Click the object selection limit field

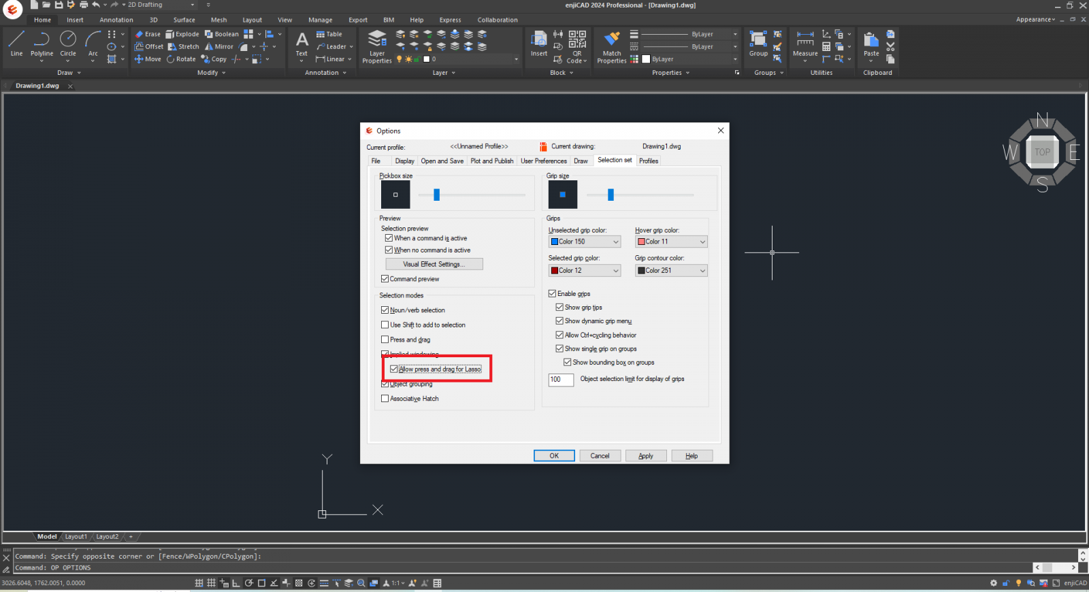tap(561, 380)
